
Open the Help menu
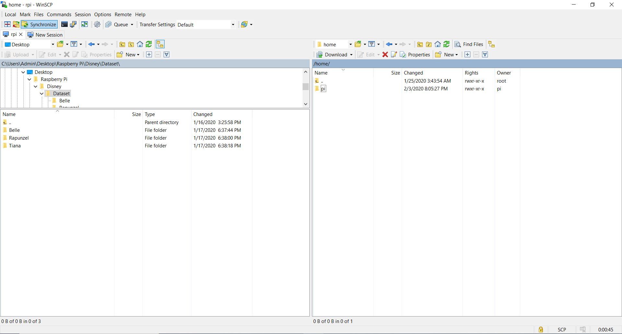[140, 15]
